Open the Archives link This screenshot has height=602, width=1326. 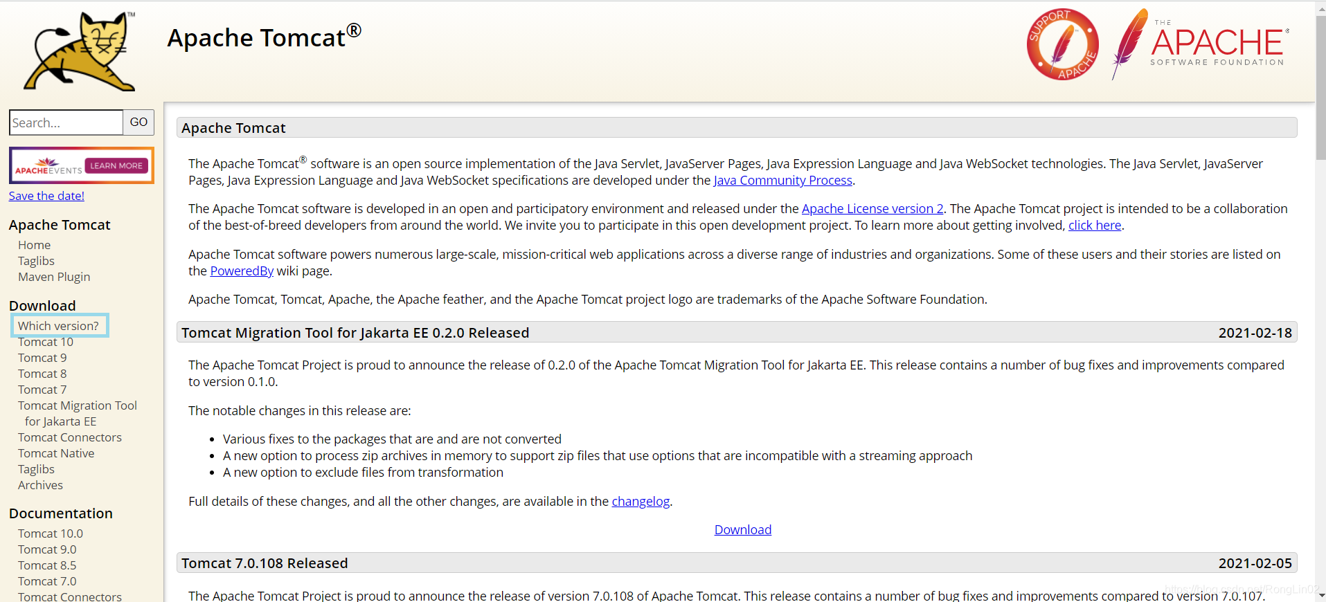(x=40, y=485)
